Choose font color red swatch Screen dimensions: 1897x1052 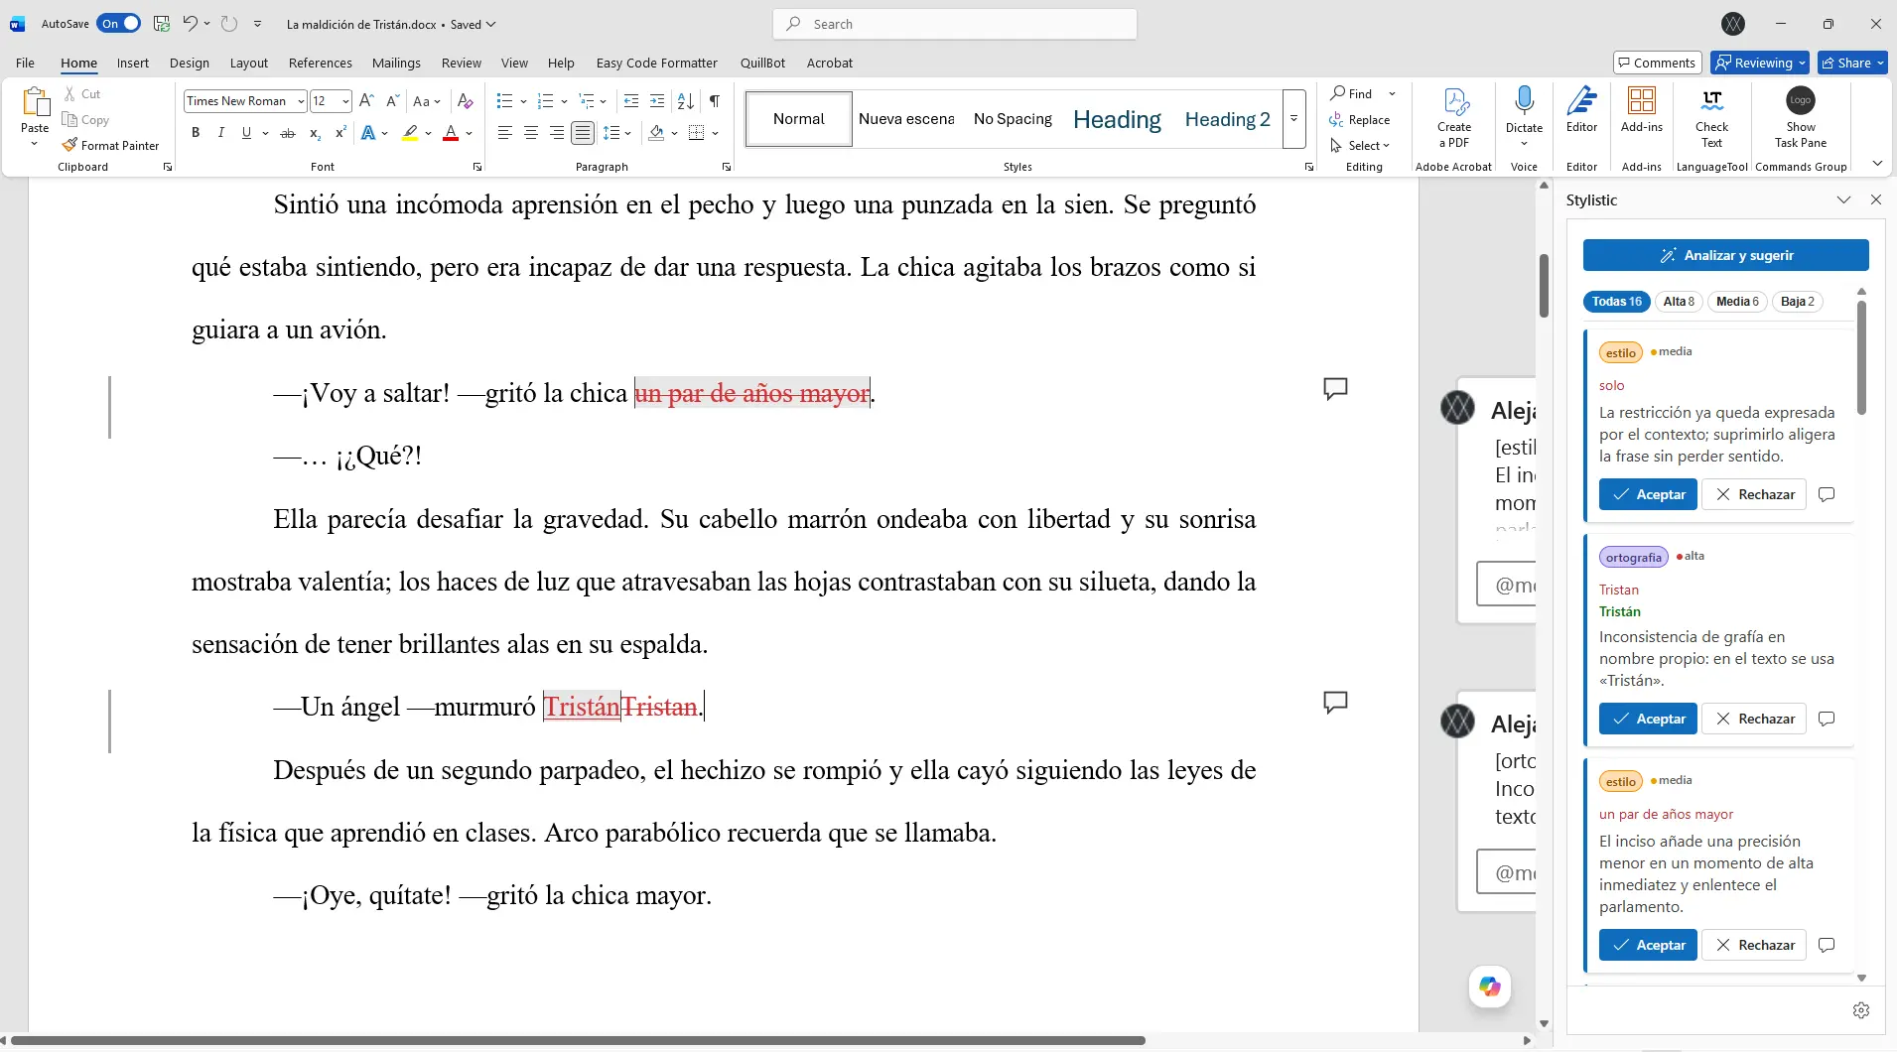click(451, 133)
